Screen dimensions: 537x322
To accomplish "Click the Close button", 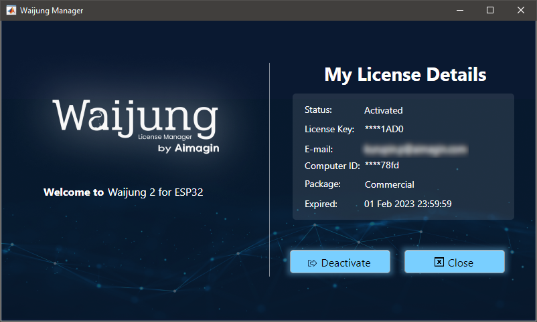I will 454,262.
